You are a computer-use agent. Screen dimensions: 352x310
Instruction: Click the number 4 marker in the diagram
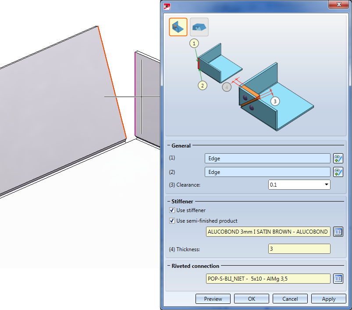click(227, 87)
